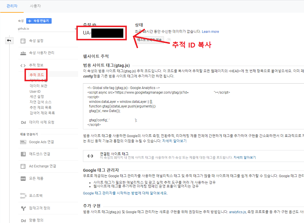Click the Dd icon for 데이터 삭제 요청
Image resolution: width=304 pixels, height=223 pixels.
23,122
